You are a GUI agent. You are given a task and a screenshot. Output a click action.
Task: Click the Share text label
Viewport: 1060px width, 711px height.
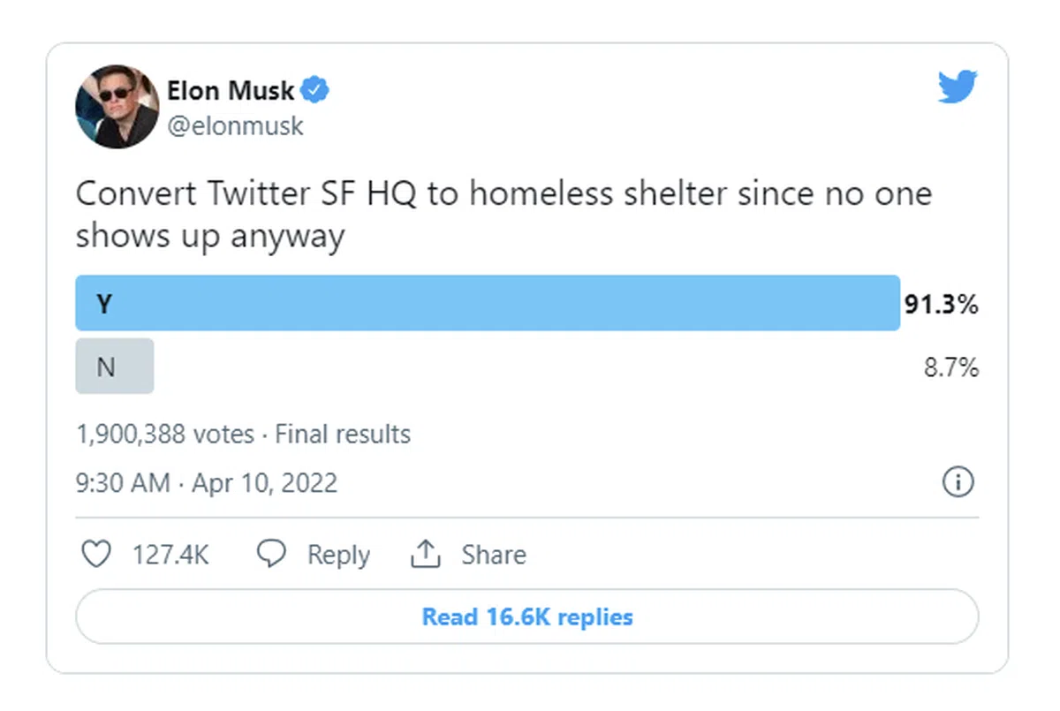point(494,555)
